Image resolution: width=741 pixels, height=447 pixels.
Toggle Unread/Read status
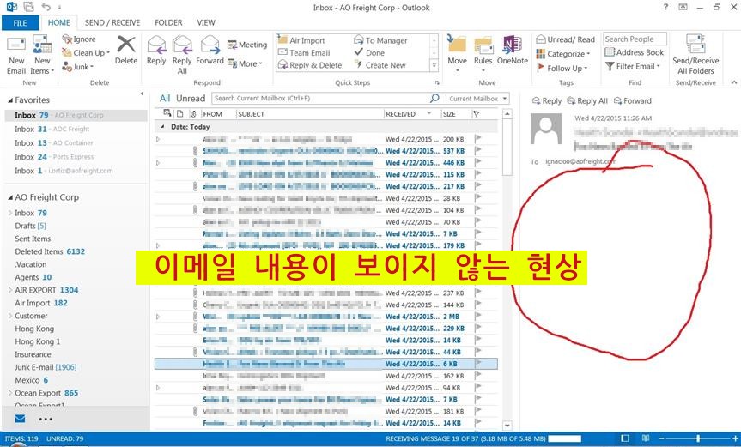click(565, 39)
